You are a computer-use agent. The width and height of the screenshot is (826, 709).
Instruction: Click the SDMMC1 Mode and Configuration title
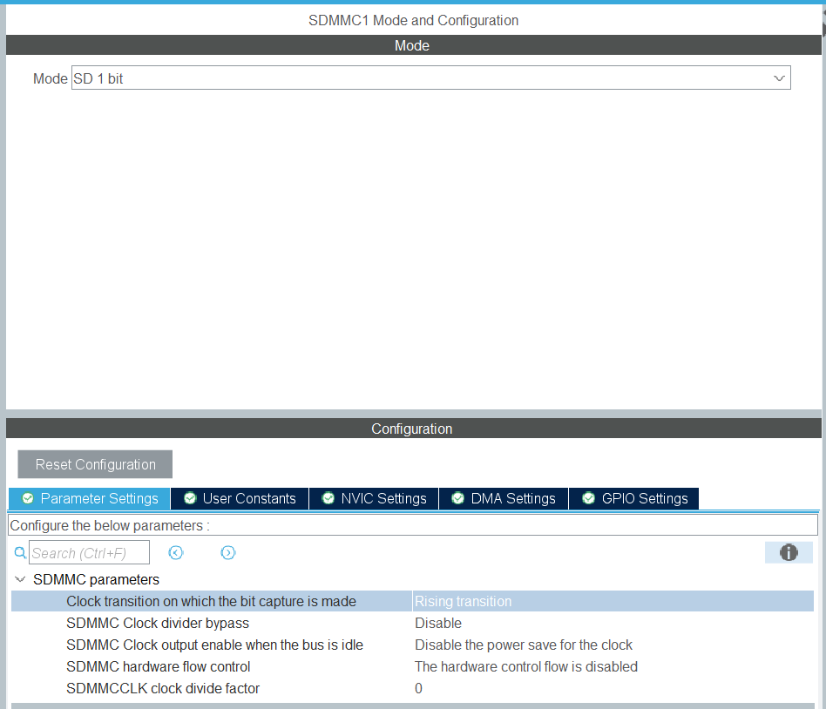[414, 20]
